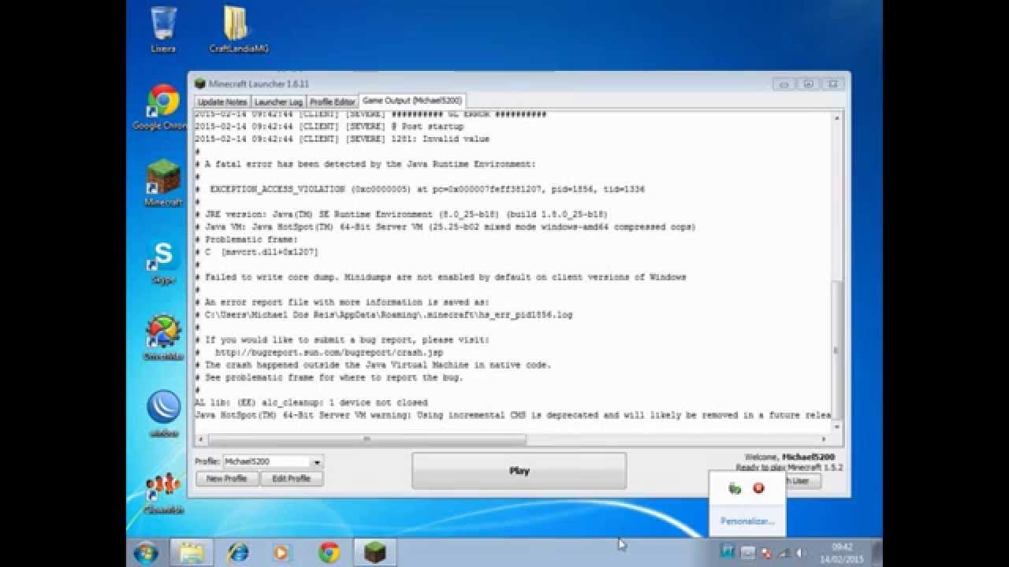Launch Chrome from the taskbar

point(329,553)
